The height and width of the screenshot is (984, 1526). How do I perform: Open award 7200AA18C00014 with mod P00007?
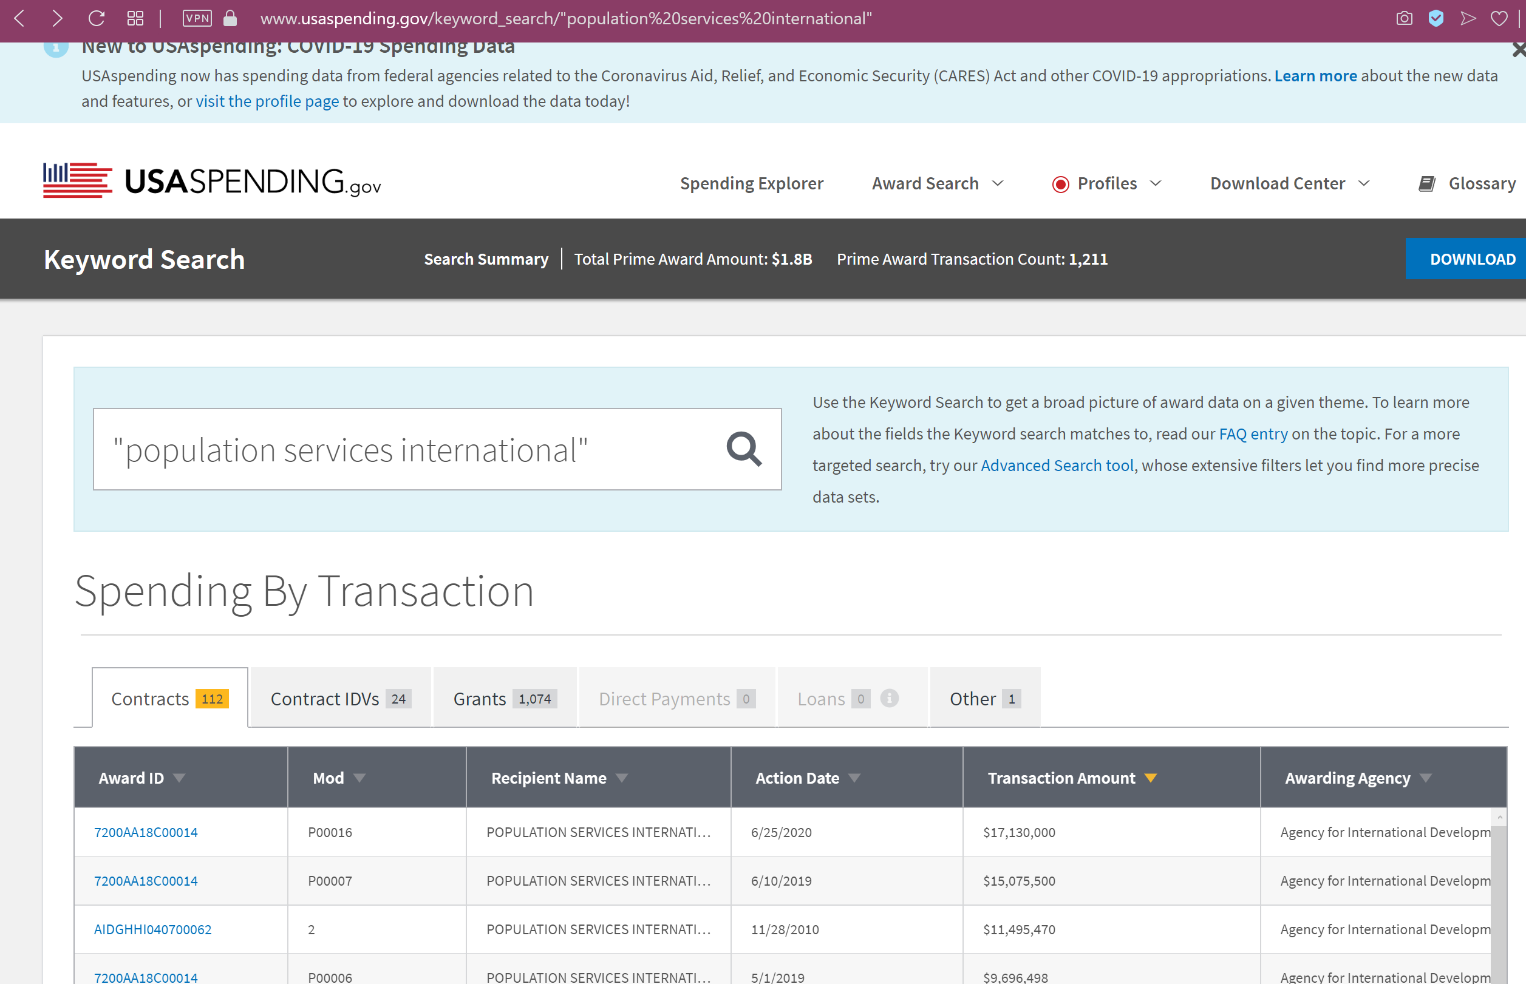pyautogui.click(x=146, y=881)
